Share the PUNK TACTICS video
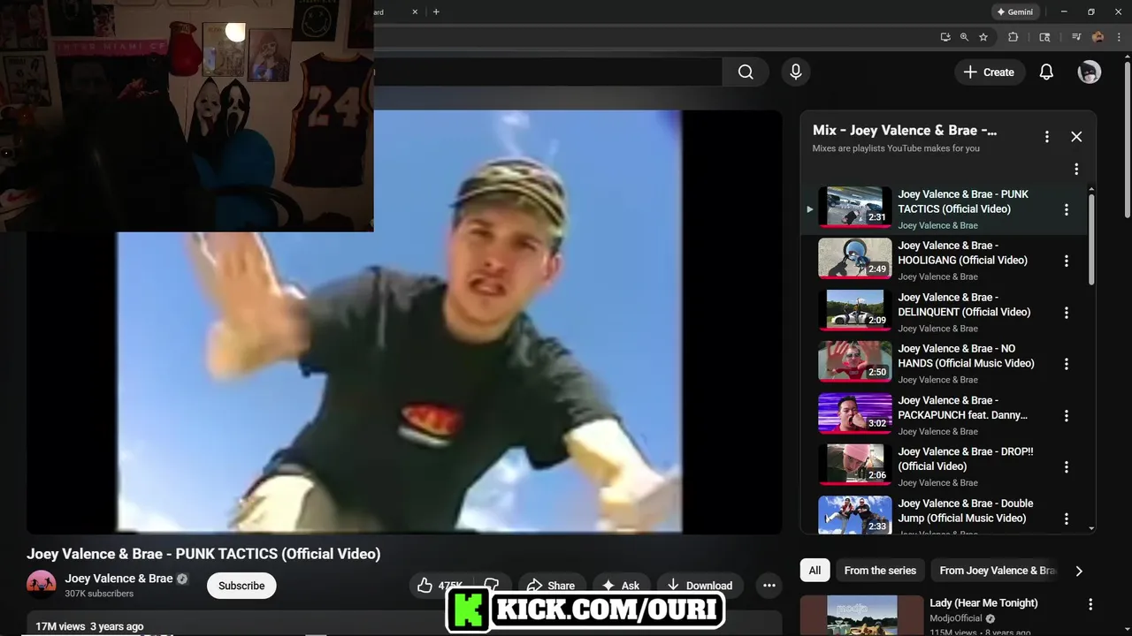The width and height of the screenshot is (1132, 636). coord(551,586)
